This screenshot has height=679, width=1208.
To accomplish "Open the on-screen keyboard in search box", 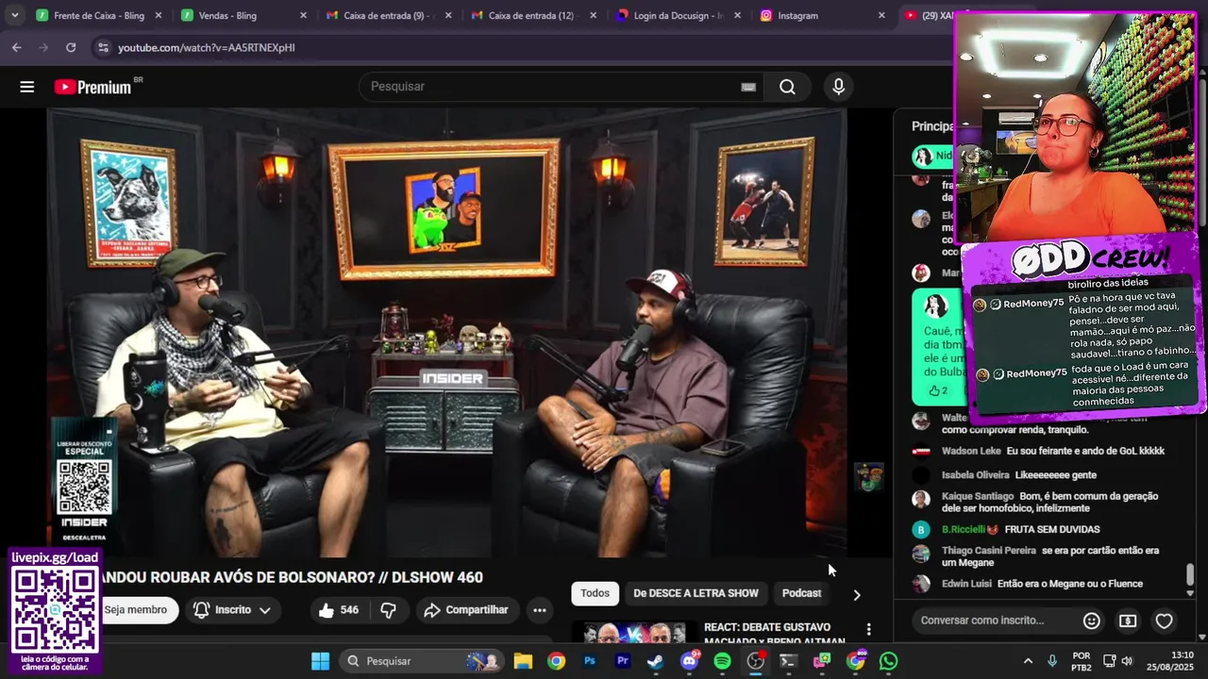I will point(748,87).
